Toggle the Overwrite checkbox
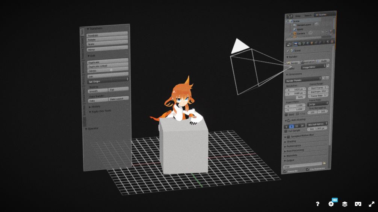Image resolution: width=378 pixels, height=212 pixels. coord(285,172)
